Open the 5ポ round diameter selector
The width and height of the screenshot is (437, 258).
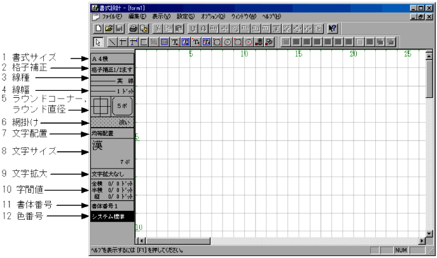(x=122, y=106)
